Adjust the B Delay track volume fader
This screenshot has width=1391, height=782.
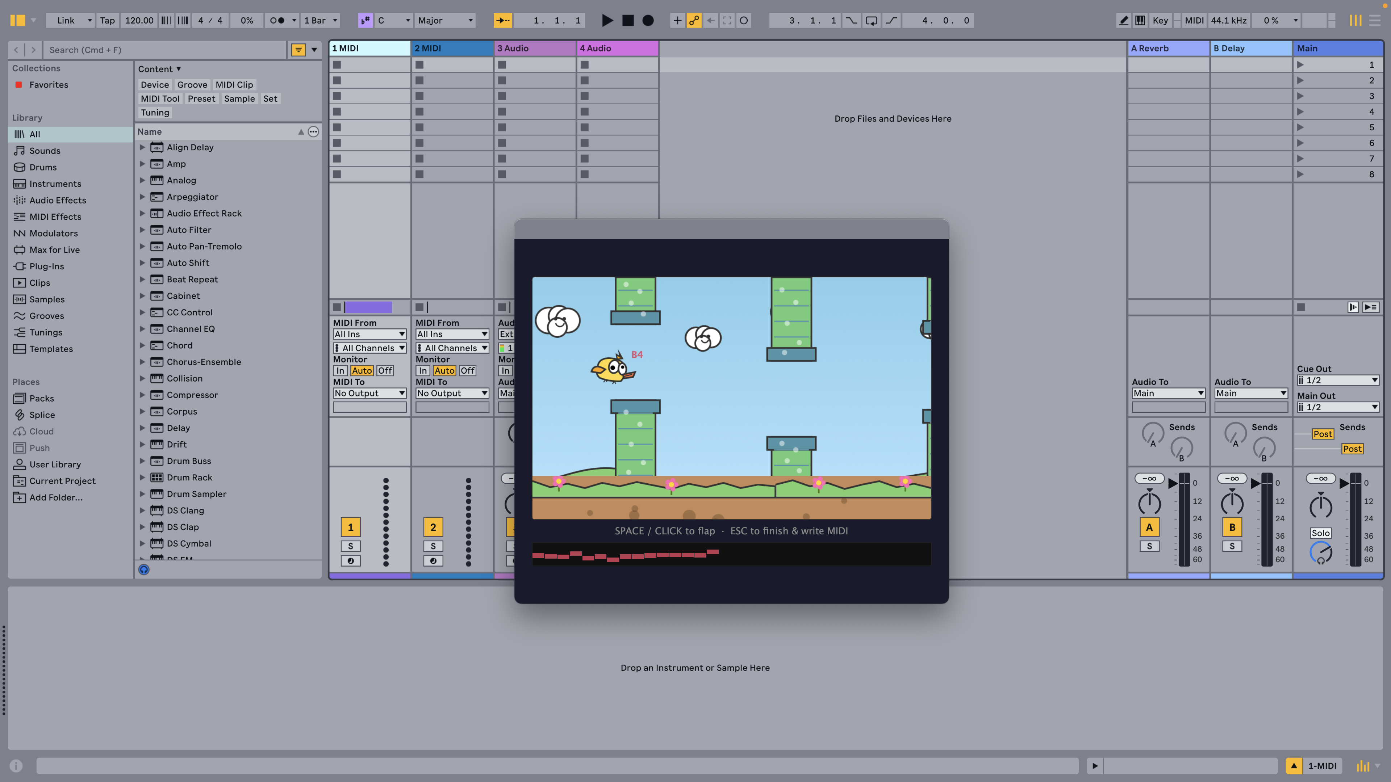(x=1256, y=483)
